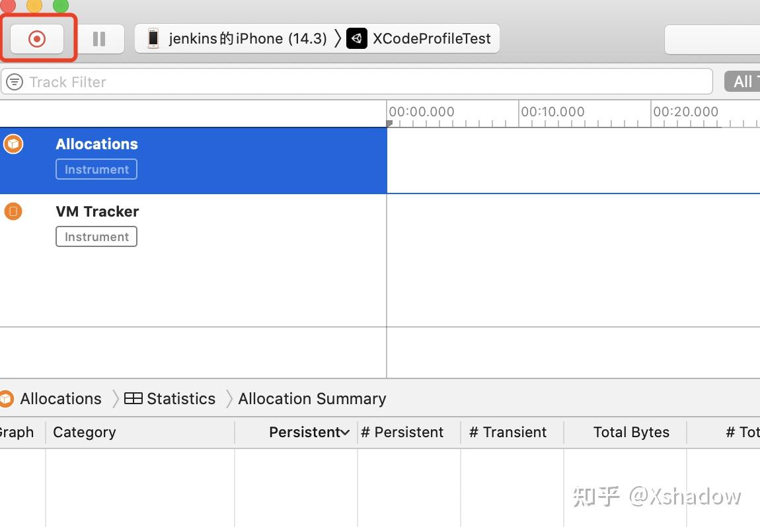Open the Allocation Summary breadcrumb item
Image resolution: width=760 pixels, height=527 pixels.
[x=312, y=398]
